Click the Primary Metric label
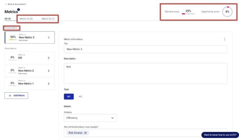This screenshot has height=140, width=239. [11, 28]
